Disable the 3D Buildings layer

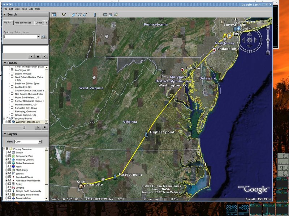[x=10, y=170]
